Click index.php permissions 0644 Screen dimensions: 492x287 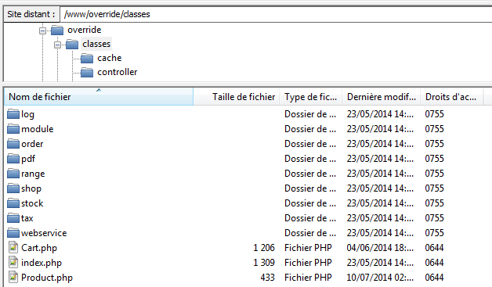434,263
